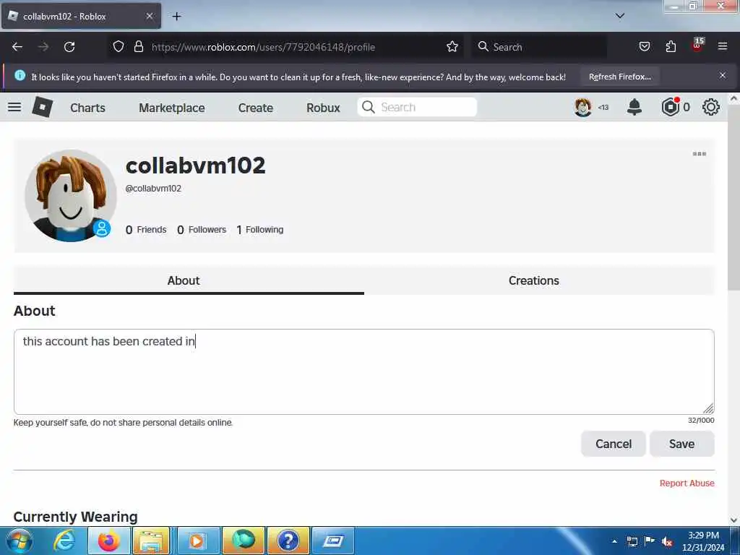Screen dimensions: 740x555
Task: Reload the page with refresh icon
Action: point(69,47)
